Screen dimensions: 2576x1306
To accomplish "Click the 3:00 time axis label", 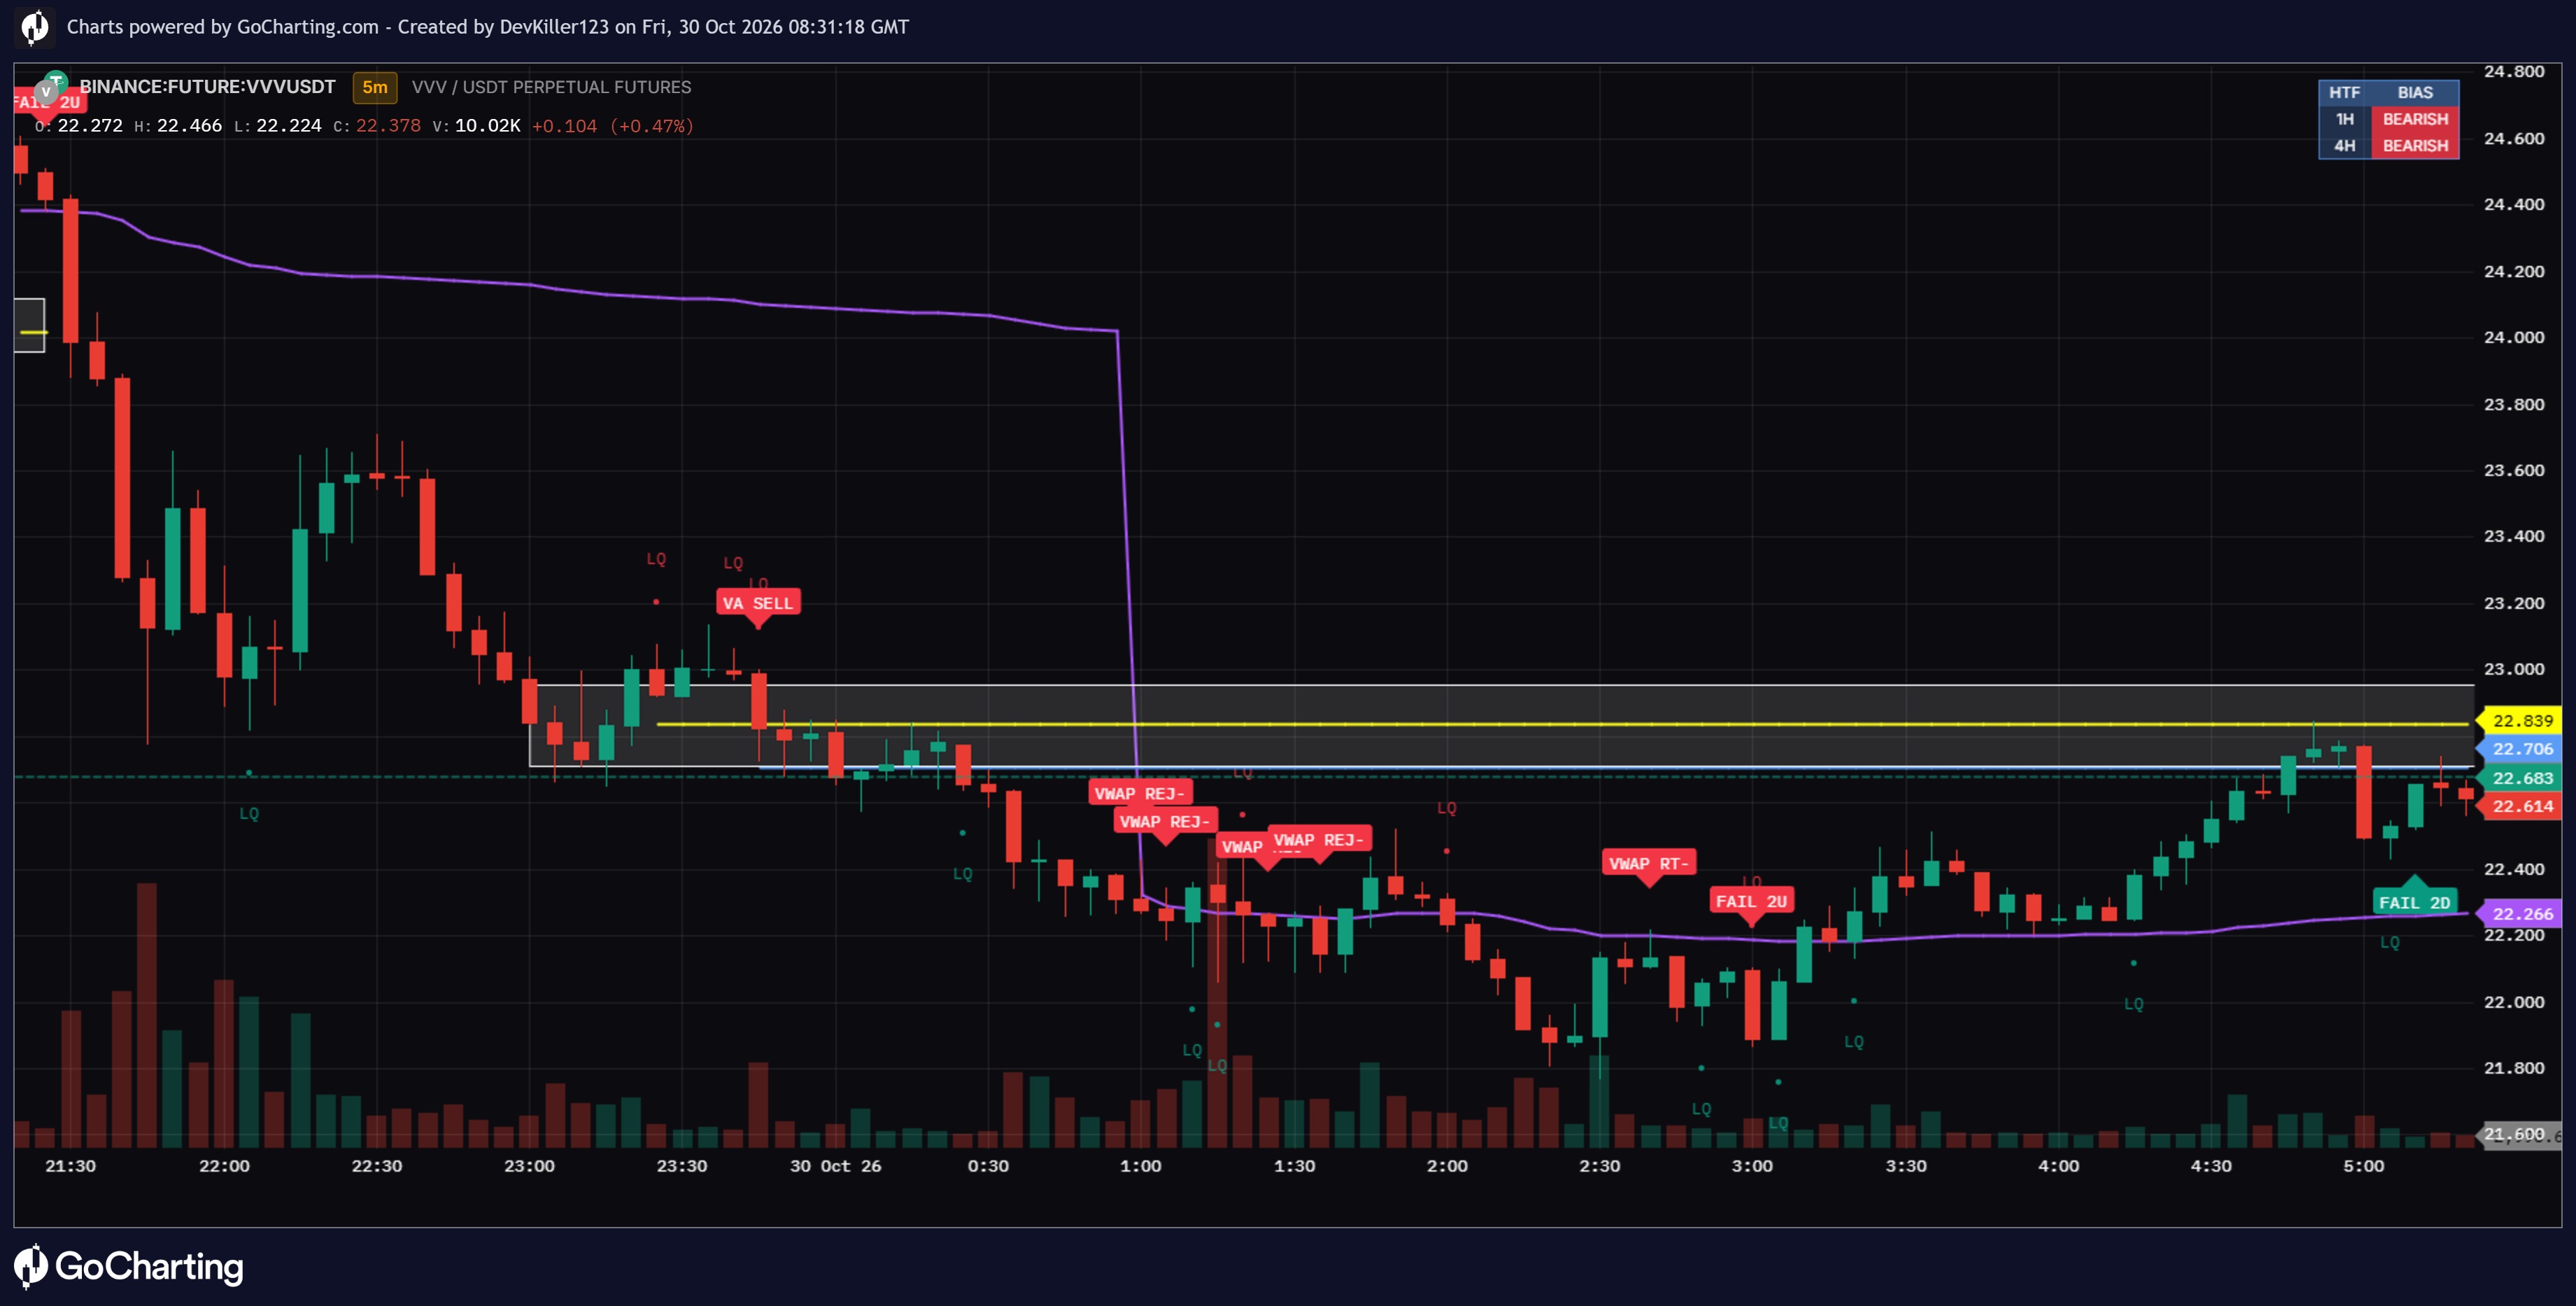I will click(x=1752, y=1166).
